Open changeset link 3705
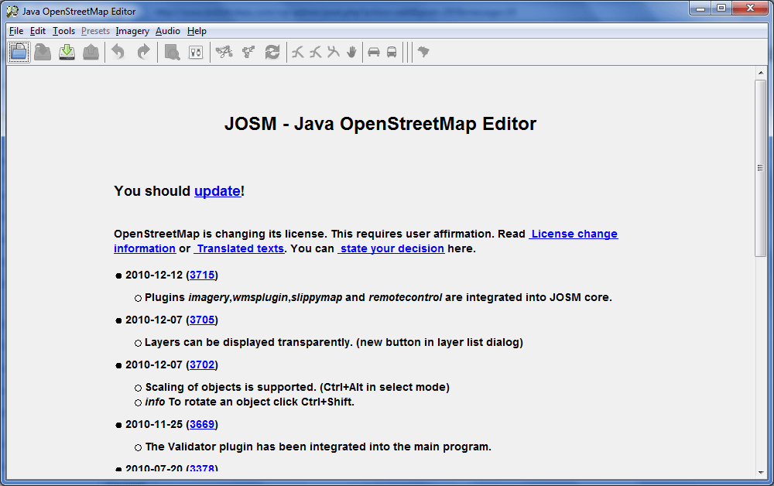Screen dimensions: 774x486 coord(202,320)
